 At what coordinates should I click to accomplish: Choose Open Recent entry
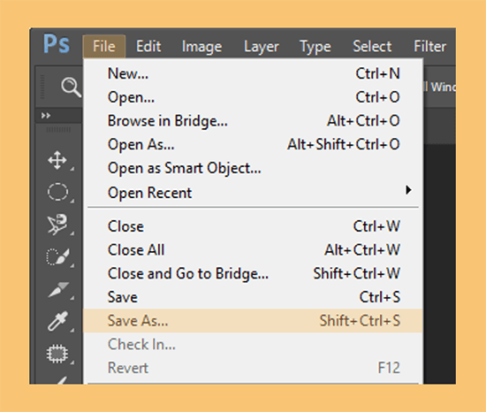[x=254, y=193]
